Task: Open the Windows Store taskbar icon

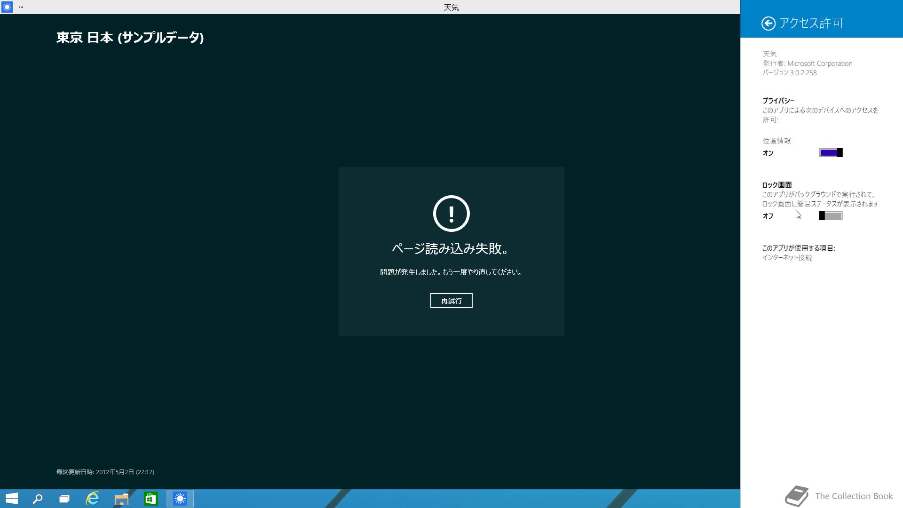Action: (150, 499)
